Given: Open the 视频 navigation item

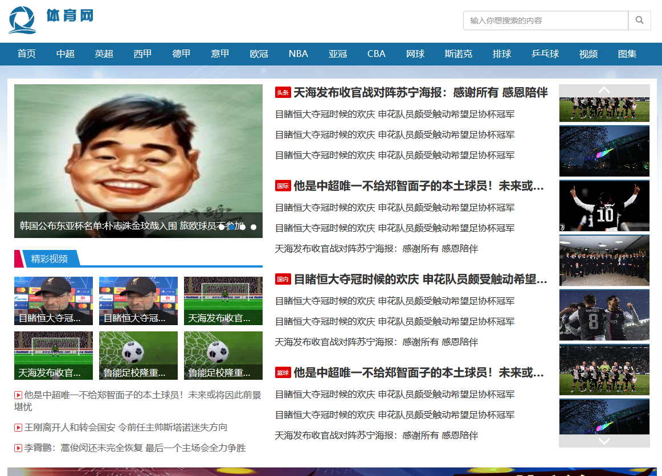Looking at the screenshot, I should point(588,54).
